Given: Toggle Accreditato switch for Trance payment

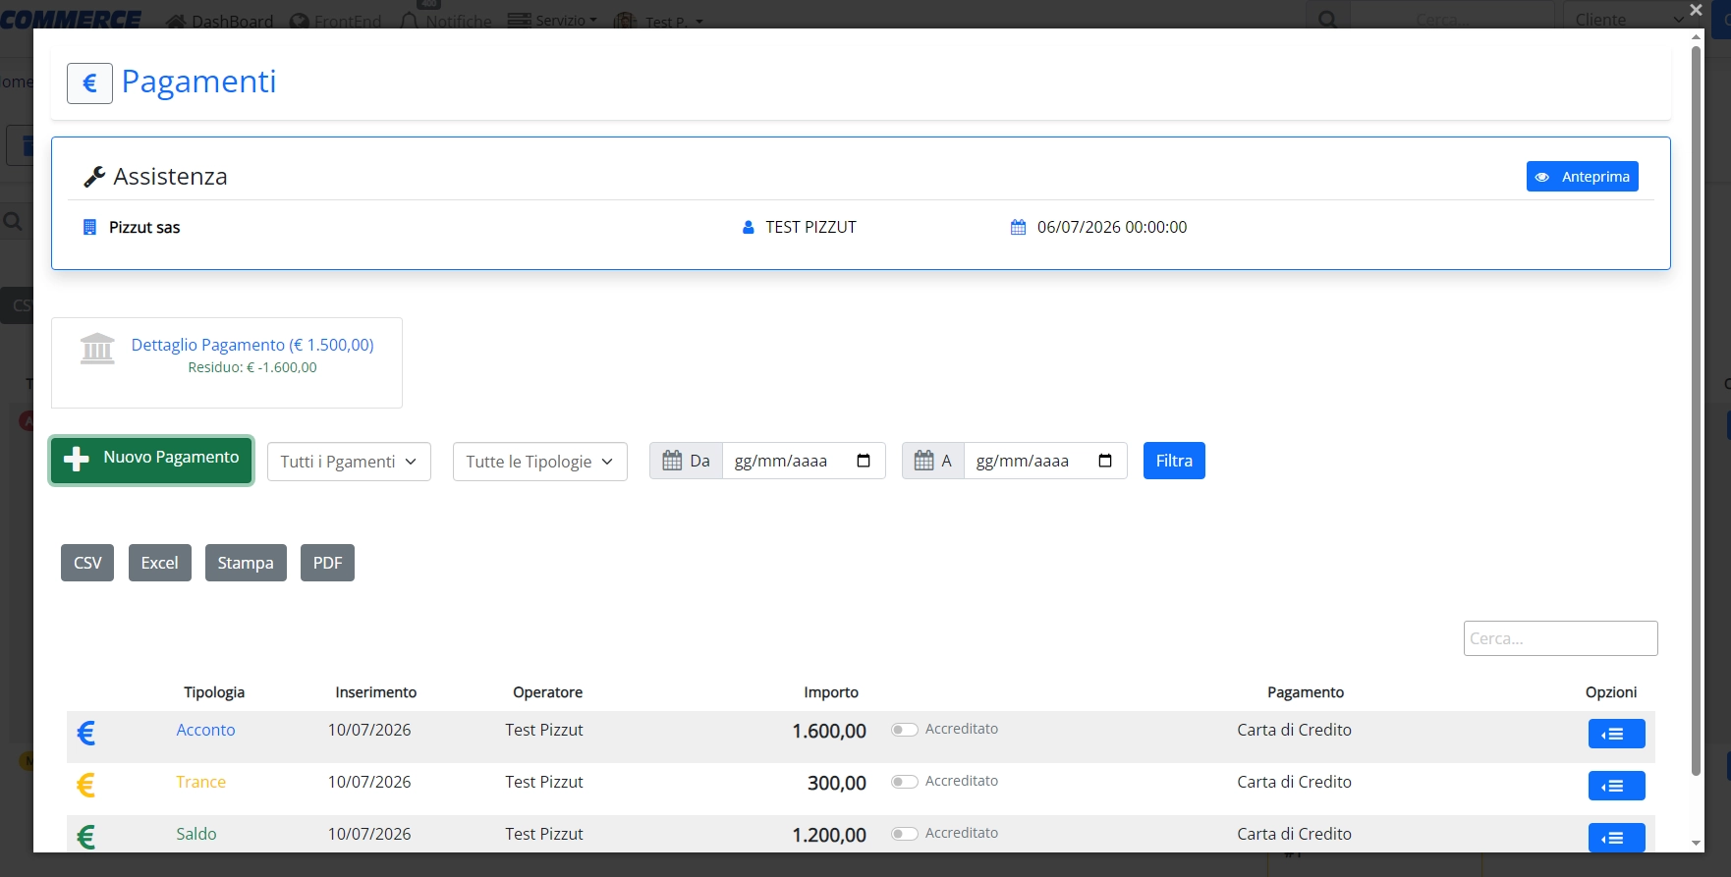Looking at the screenshot, I should pos(904,782).
